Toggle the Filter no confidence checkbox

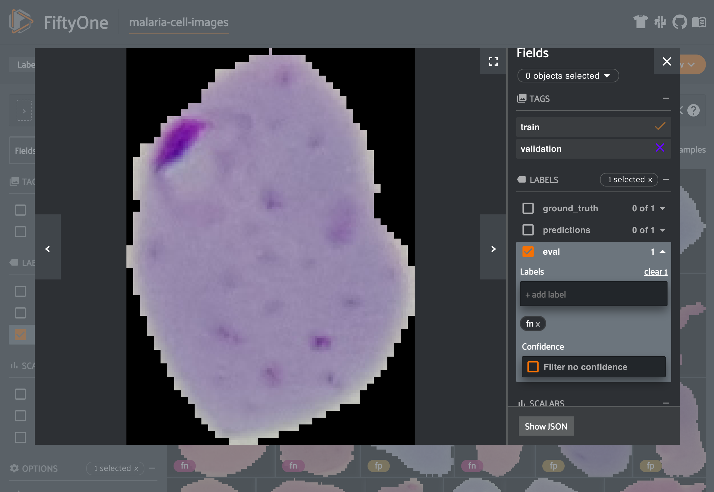(534, 367)
